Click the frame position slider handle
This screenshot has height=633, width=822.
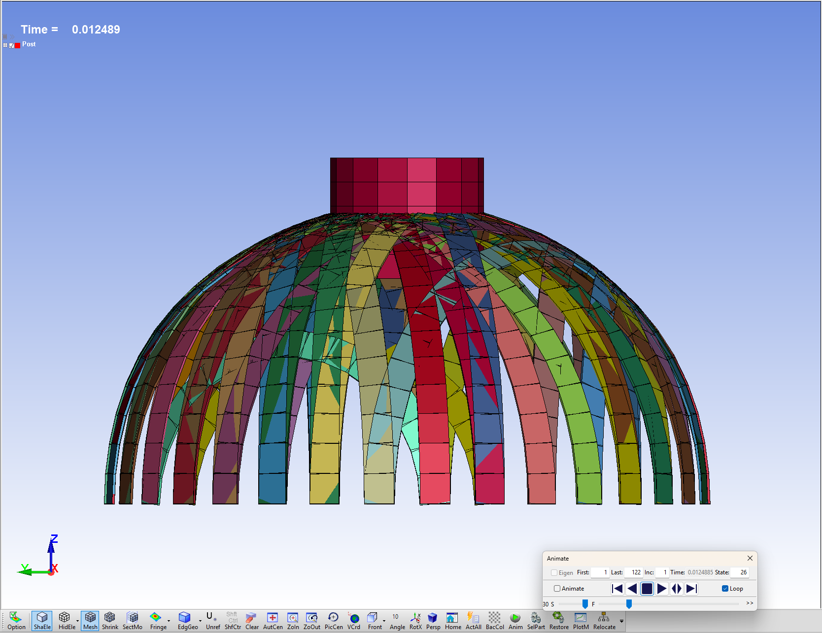pyautogui.click(x=629, y=604)
